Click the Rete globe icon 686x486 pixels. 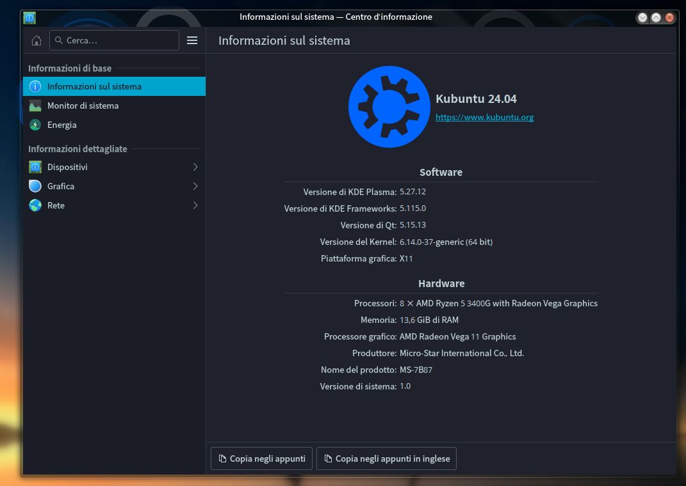(x=35, y=205)
